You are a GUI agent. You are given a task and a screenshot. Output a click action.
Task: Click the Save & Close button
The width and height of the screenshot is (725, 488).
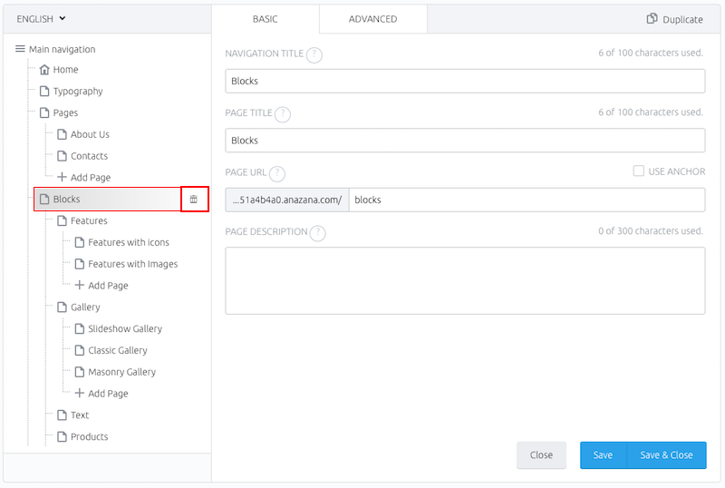[x=666, y=455]
